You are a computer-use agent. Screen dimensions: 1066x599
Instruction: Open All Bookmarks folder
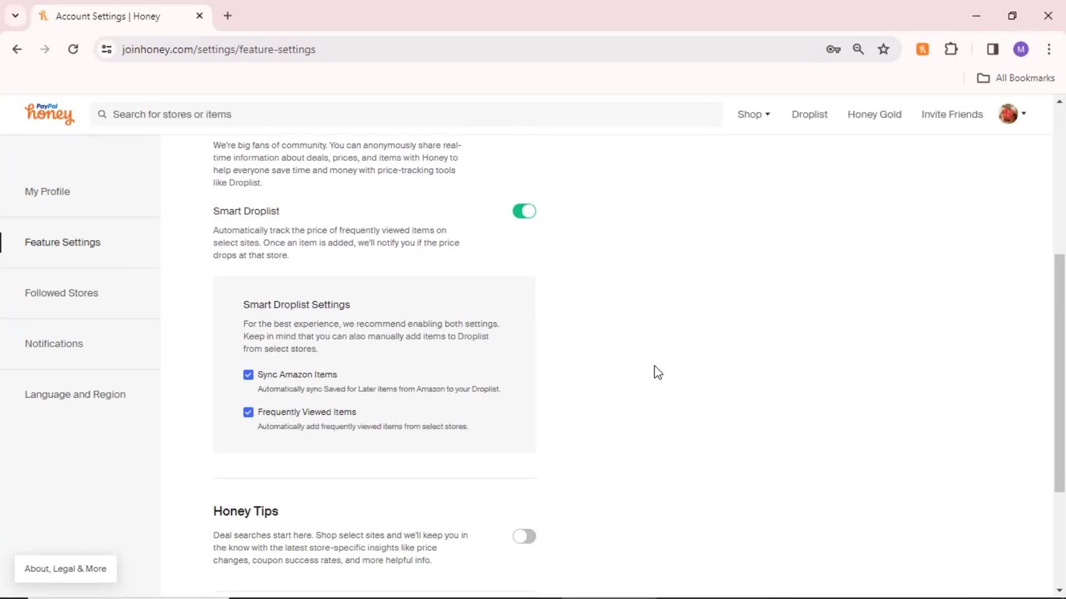pyautogui.click(x=1015, y=78)
